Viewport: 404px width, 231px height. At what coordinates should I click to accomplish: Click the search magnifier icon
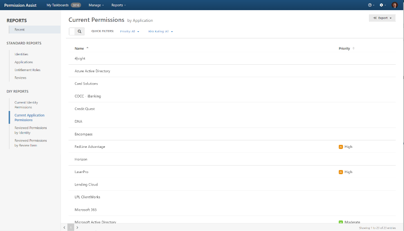pos(79,32)
